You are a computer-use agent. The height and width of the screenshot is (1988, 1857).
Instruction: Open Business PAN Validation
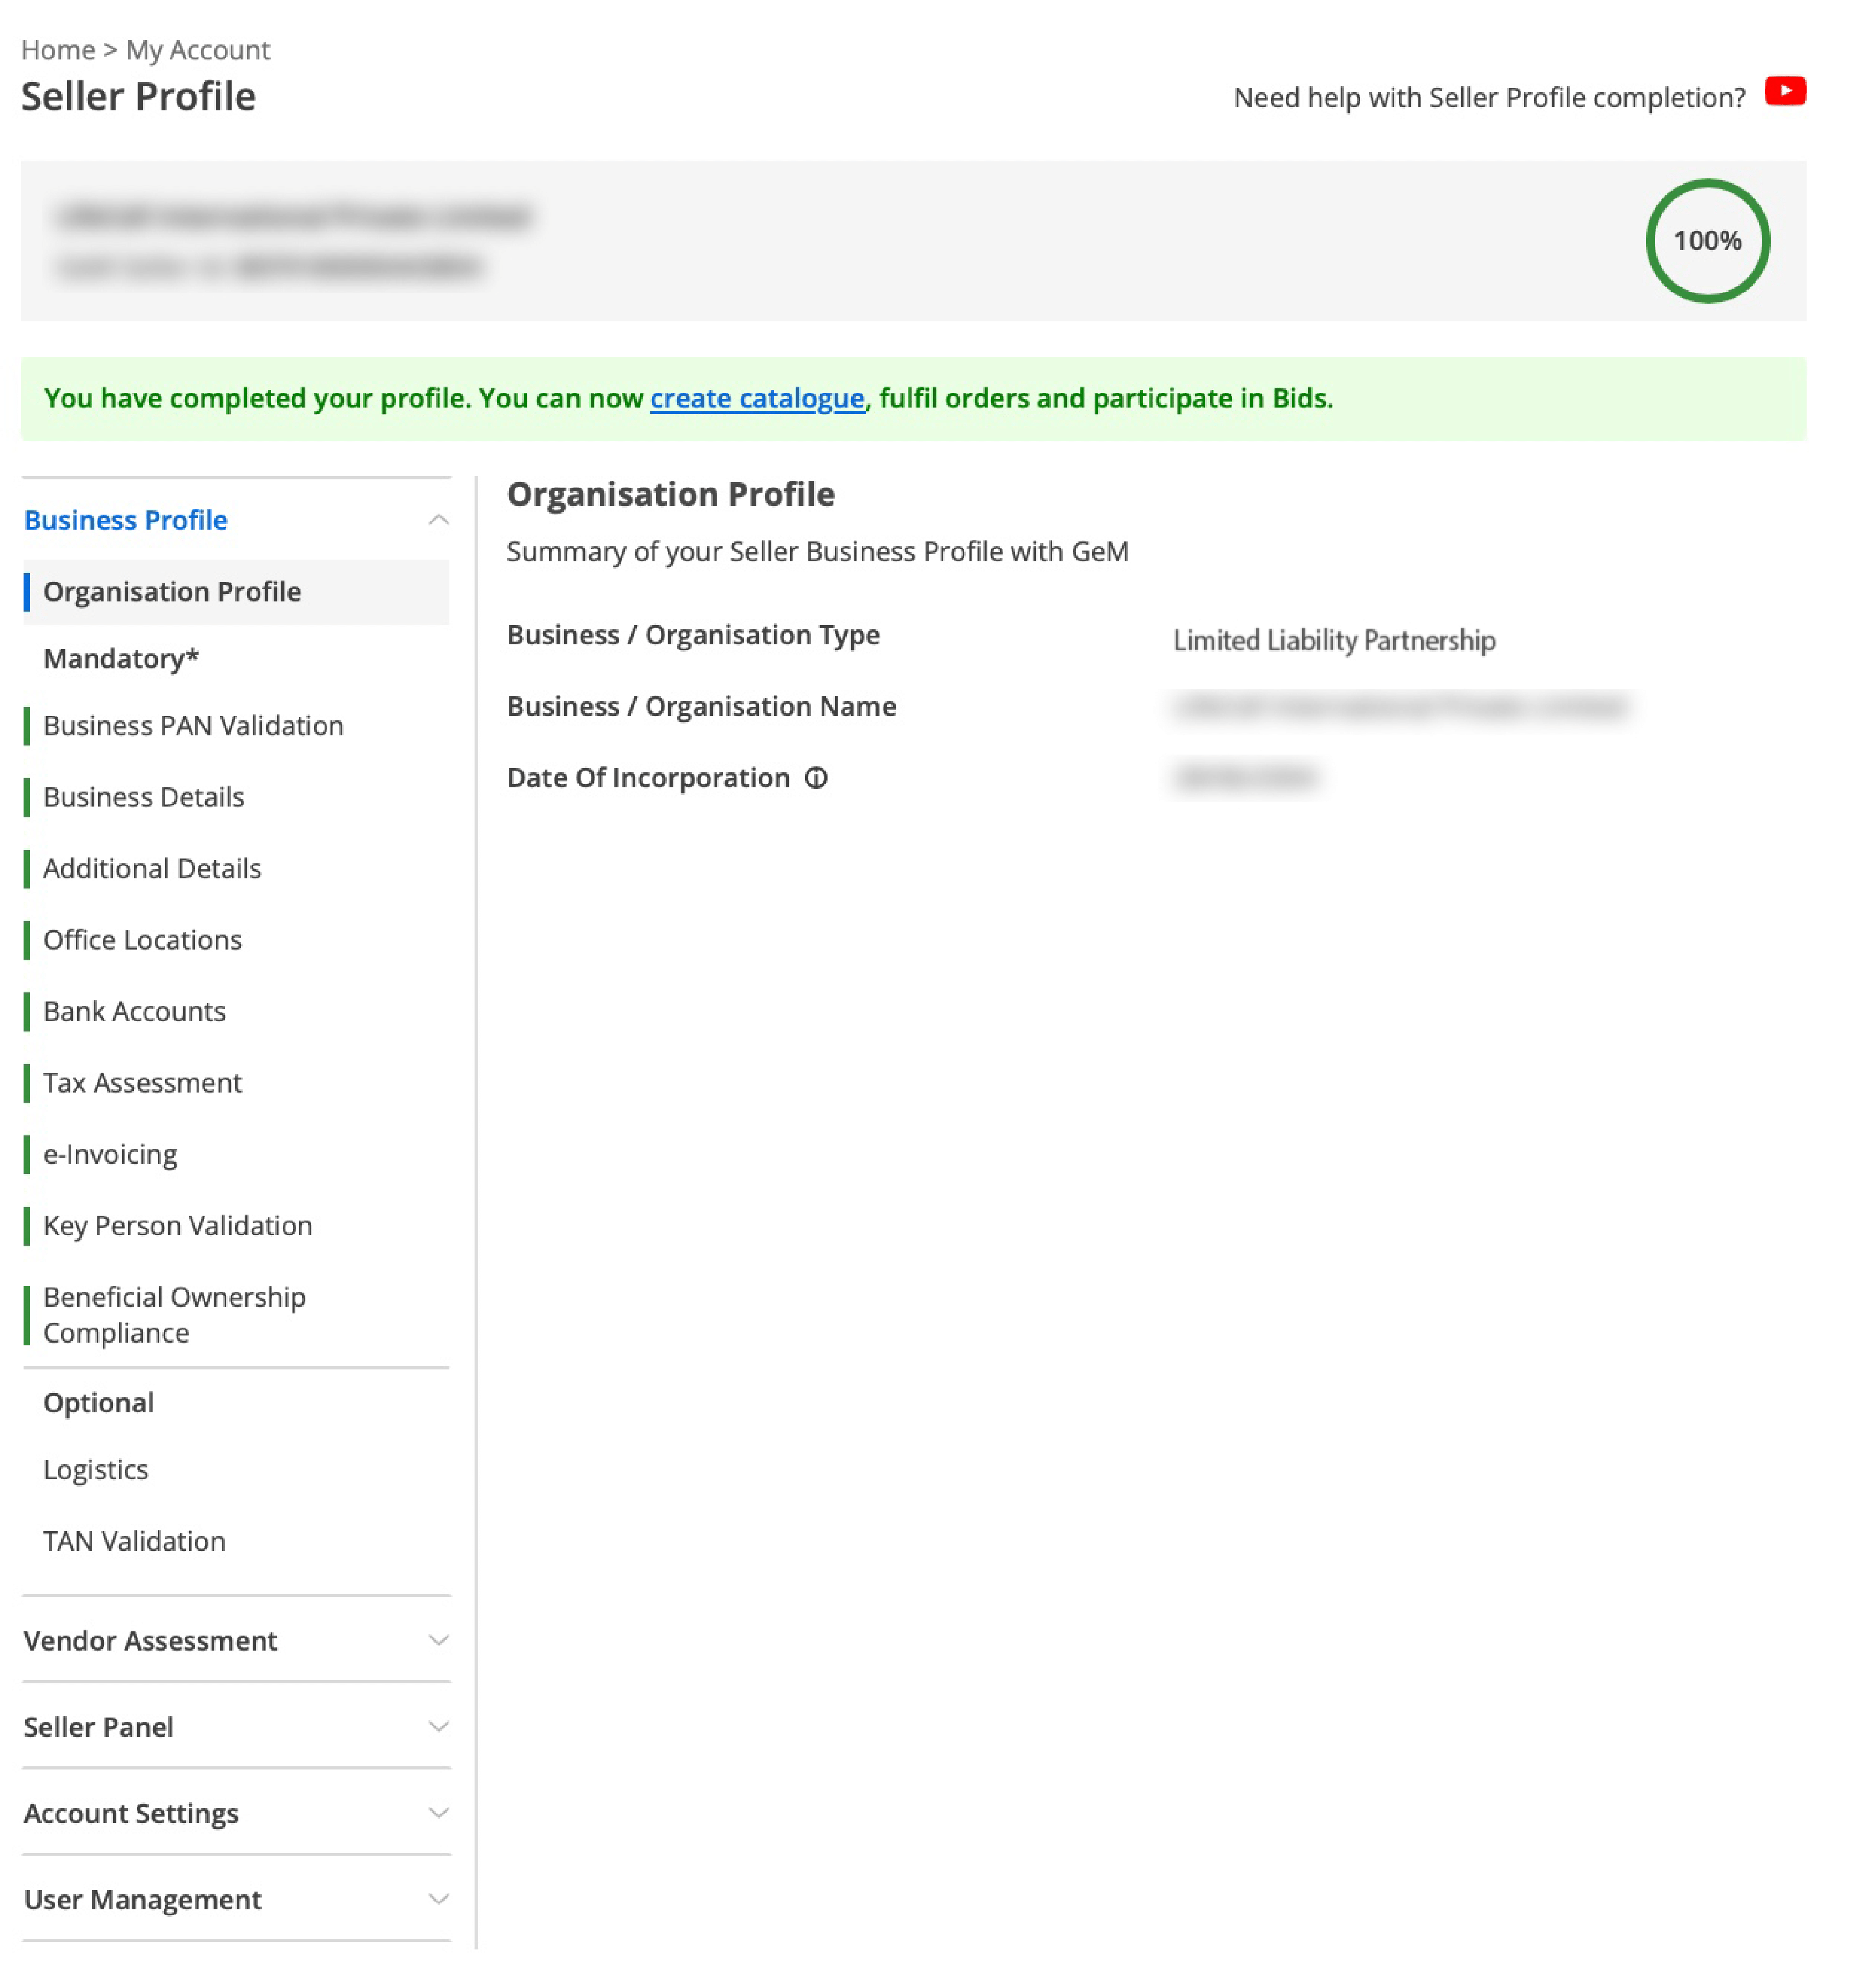193,726
